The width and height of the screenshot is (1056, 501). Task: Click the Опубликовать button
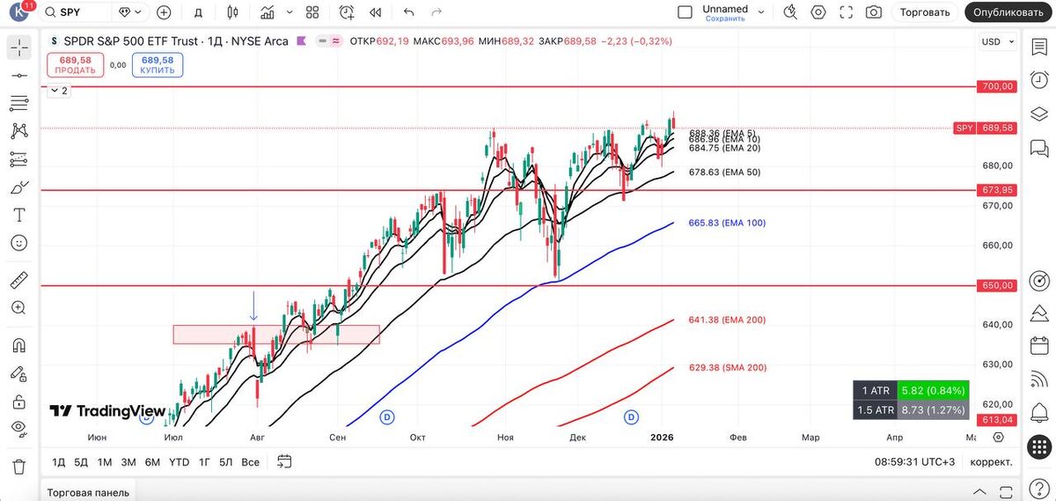pyautogui.click(x=1008, y=12)
